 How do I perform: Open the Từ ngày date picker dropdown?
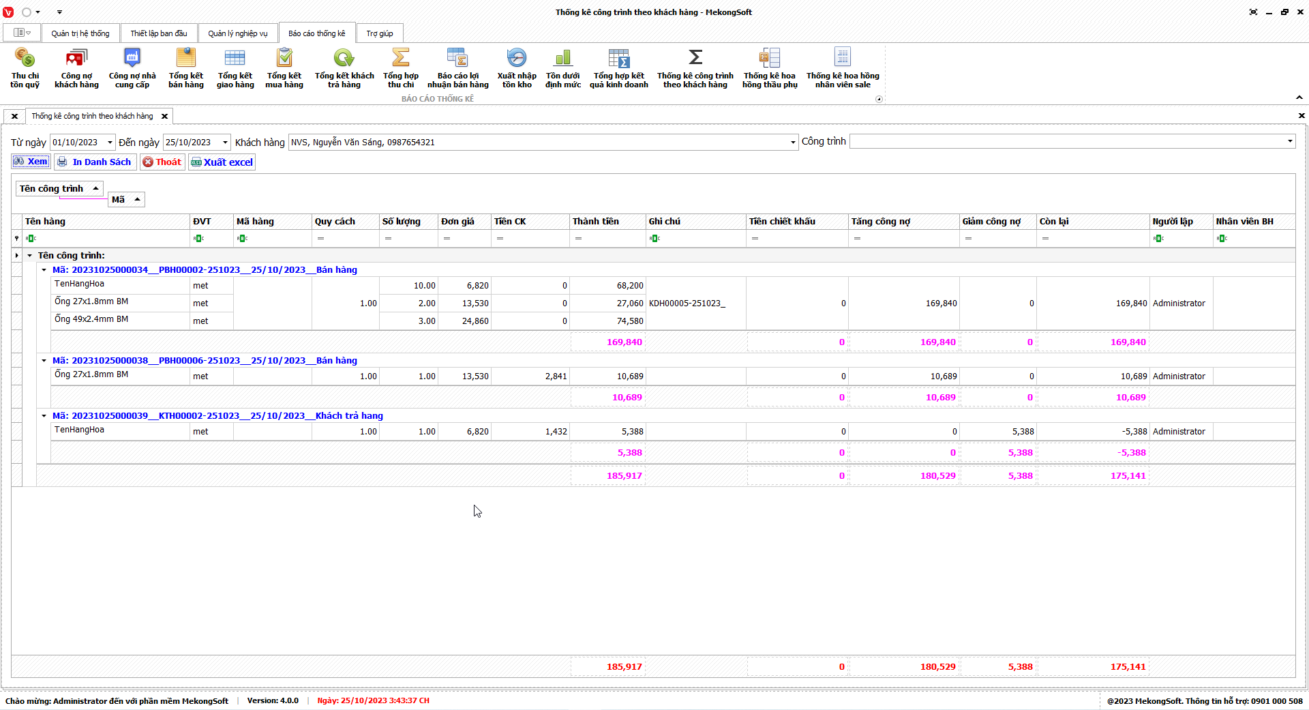click(110, 143)
